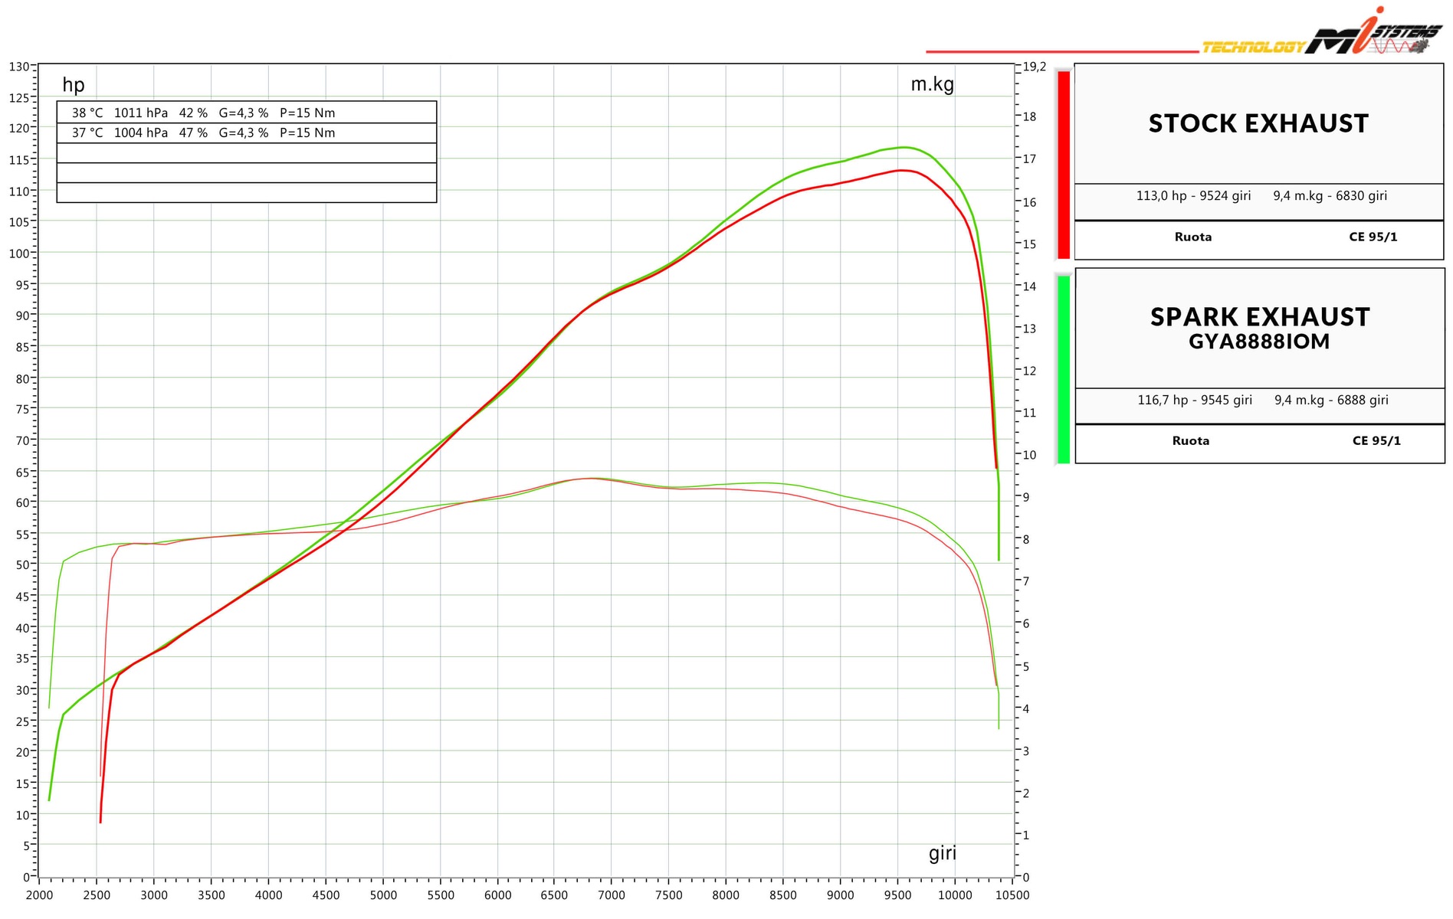Click Ruota under the Stock Exhaust panel
Screen dimensions: 1453x919
coord(1193,237)
